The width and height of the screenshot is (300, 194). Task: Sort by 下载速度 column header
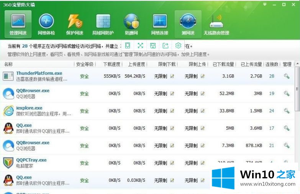[112, 64]
